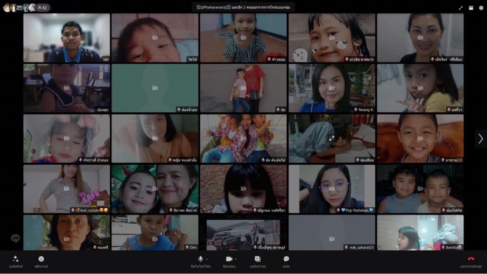Image resolution: width=487 pixels, height=274 pixels.
Task: Expand the camera options arrow
Action: (236, 259)
